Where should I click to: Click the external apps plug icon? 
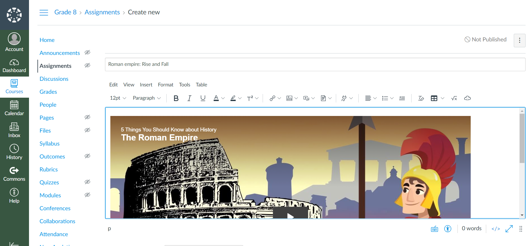(x=344, y=98)
